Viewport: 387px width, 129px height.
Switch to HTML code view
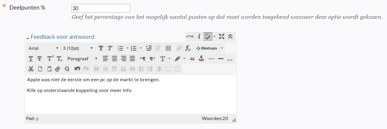[190, 36]
